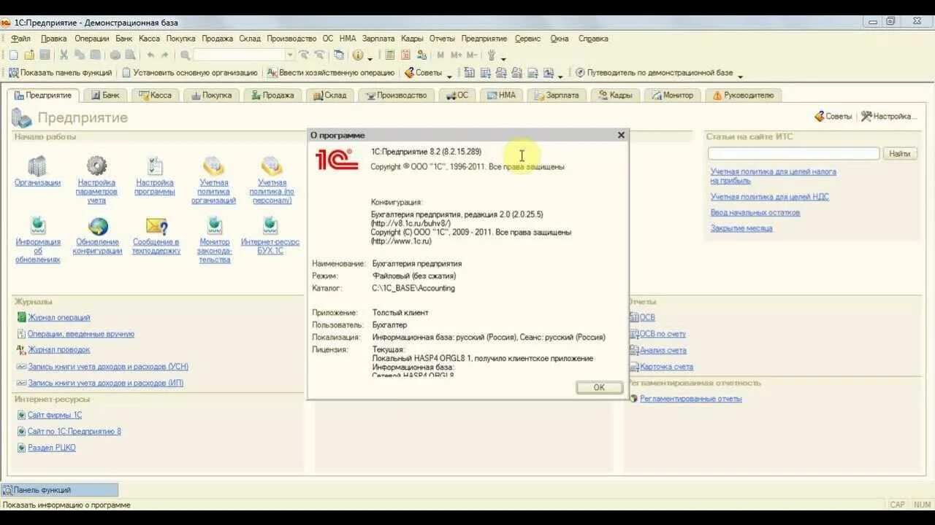Switch to the Руководителю tab
The width and height of the screenshot is (935, 525).
click(743, 96)
